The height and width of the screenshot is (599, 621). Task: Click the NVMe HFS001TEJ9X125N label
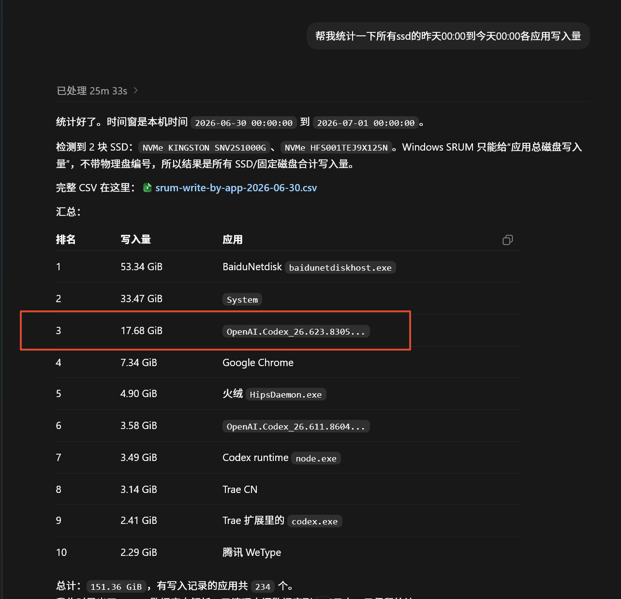point(336,148)
